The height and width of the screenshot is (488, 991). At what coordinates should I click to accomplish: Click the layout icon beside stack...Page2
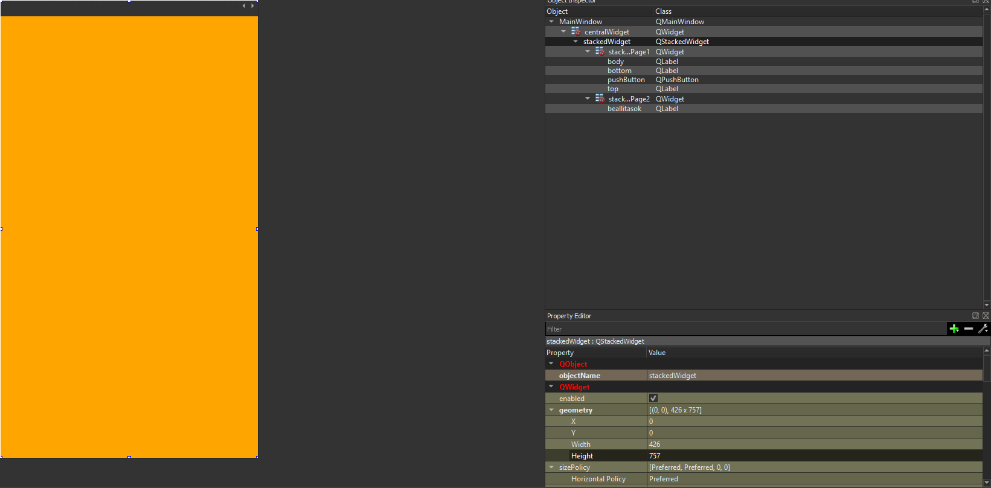tap(600, 98)
